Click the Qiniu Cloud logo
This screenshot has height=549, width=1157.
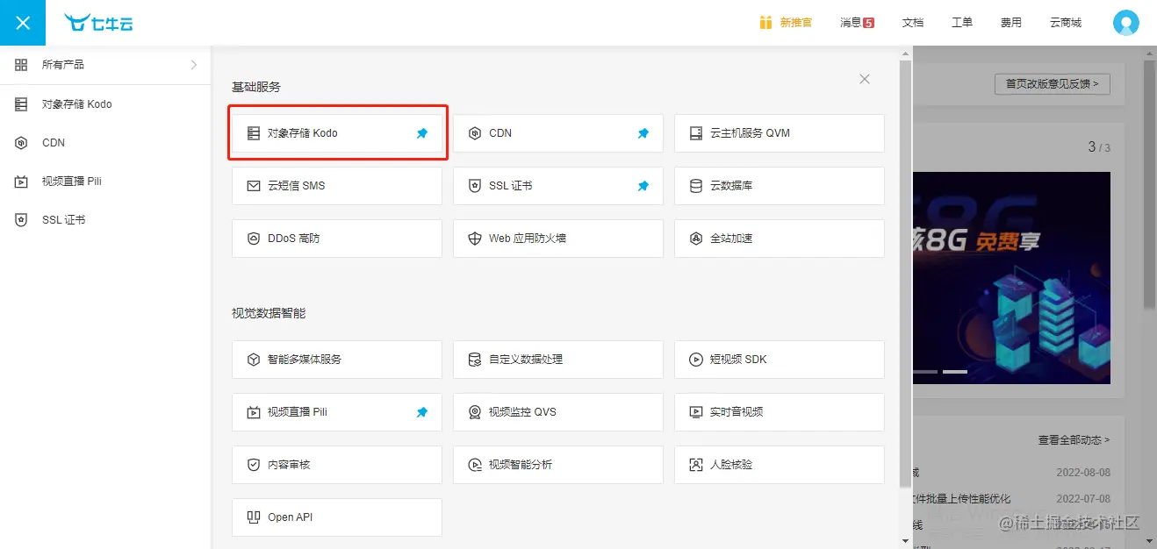coord(98,23)
